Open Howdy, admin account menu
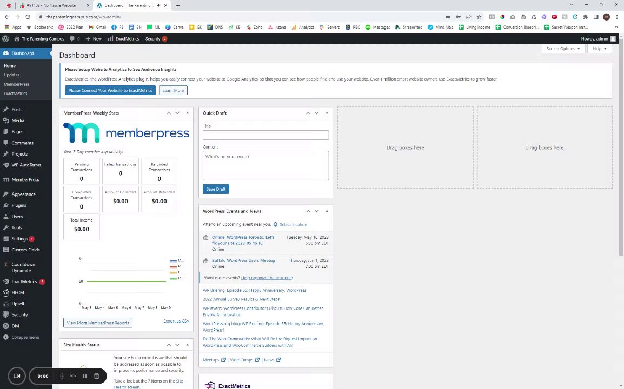The width and height of the screenshot is (624, 389). (x=598, y=38)
